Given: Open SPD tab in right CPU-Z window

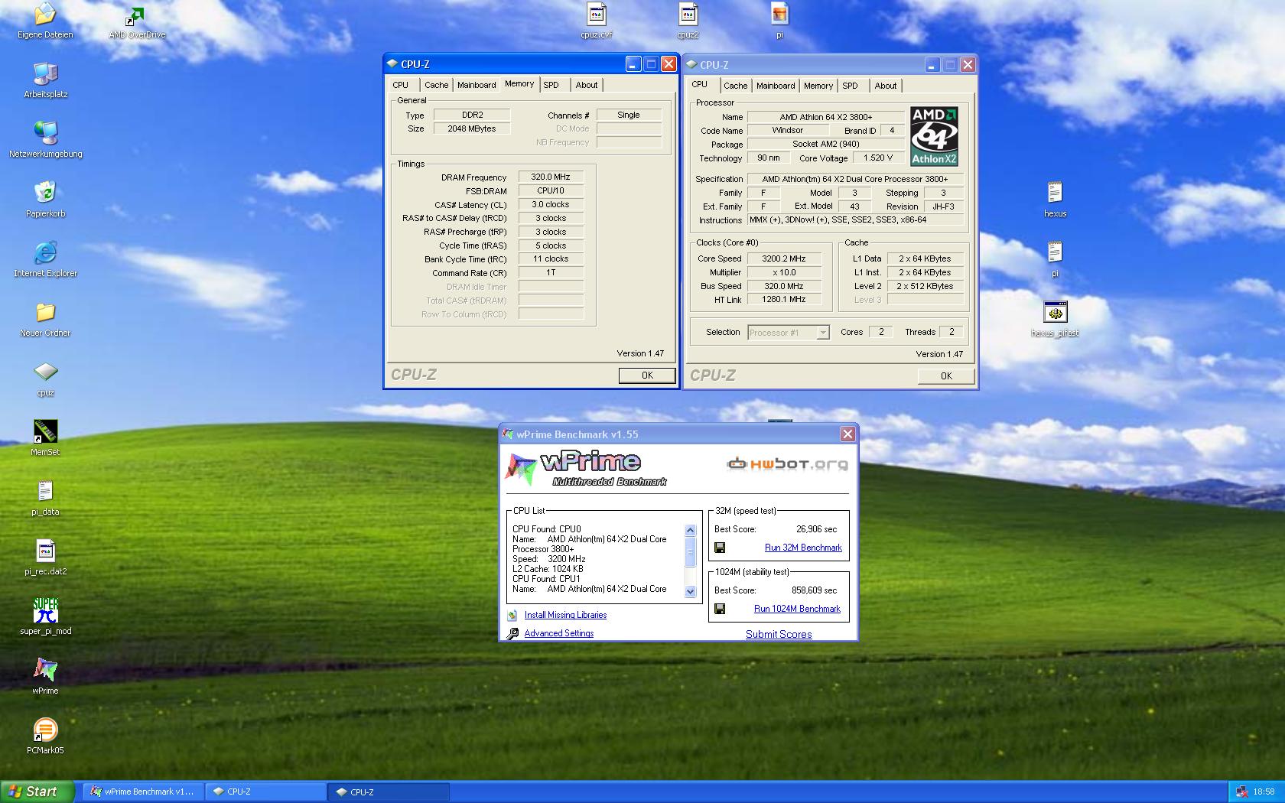Looking at the screenshot, I should point(851,86).
